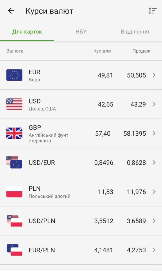Tap the USD/EUR paired flags icon
Screen dimensions: 162x271
(14, 162)
